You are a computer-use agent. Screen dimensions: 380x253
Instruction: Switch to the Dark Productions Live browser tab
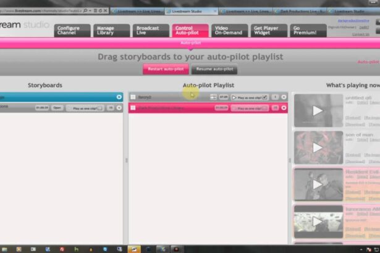point(300,11)
